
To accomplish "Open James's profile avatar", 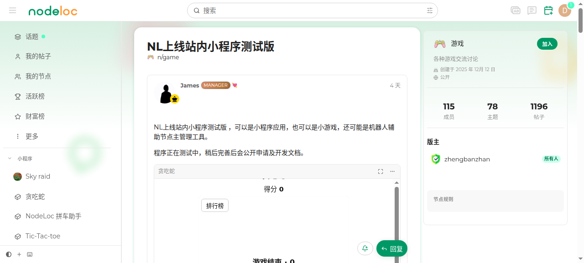I will tap(166, 93).
